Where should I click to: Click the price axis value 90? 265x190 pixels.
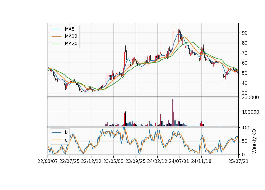coord(245,33)
